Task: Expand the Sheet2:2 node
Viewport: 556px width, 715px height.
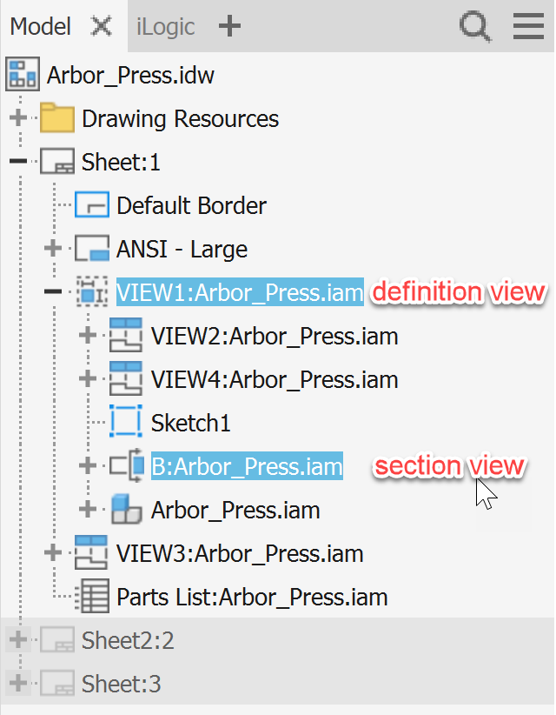Action: 17,639
